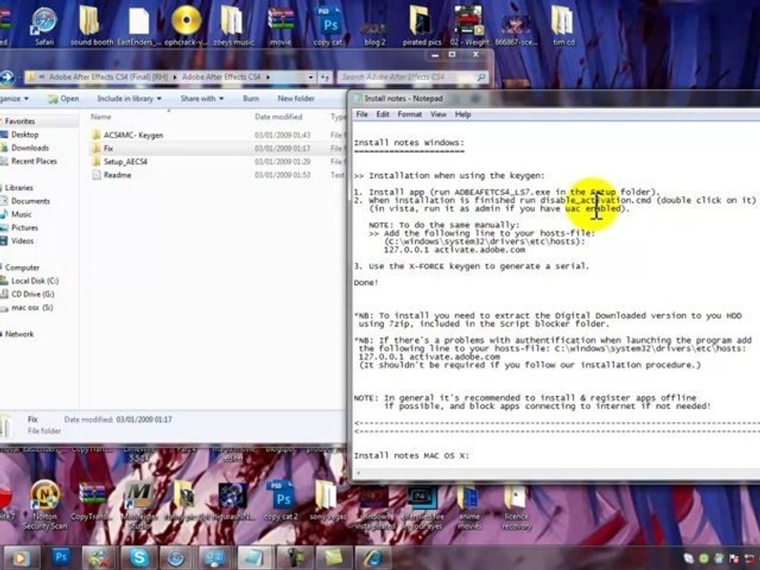
Task: Select the 02 - Weight media file
Action: click(x=469, y=27)
